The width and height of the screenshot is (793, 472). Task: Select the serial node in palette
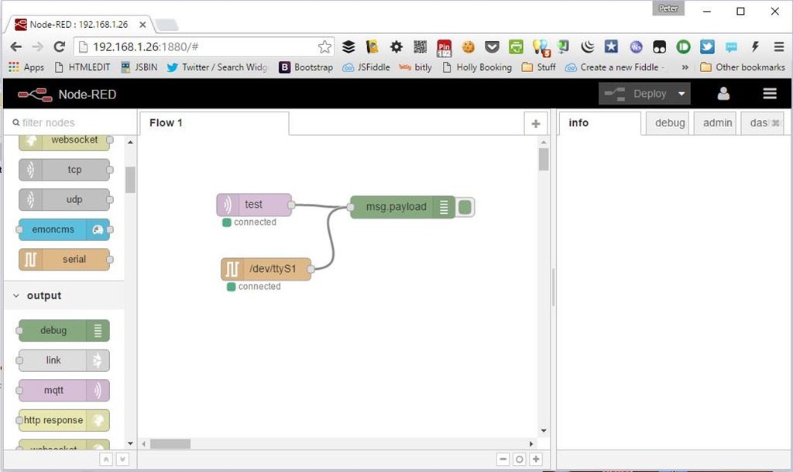point(64,260)
